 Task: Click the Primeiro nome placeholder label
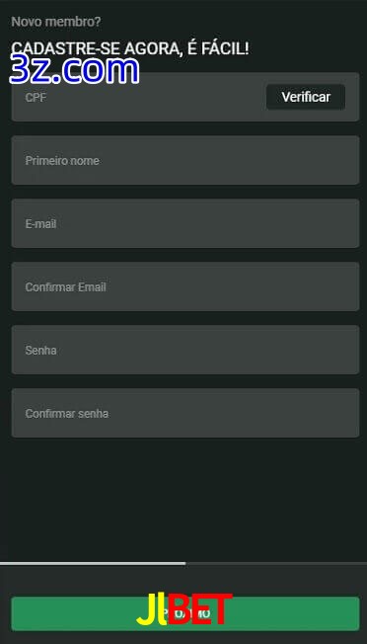click(x=62, y=161)
